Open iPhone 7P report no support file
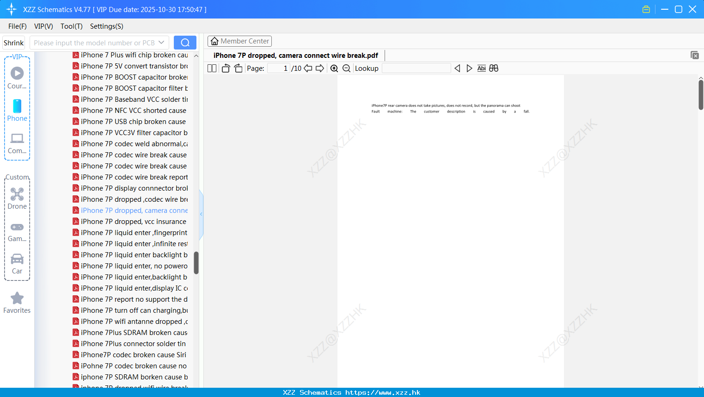The height and width of the screenshot is (397, 704). [x=130, y=299]
